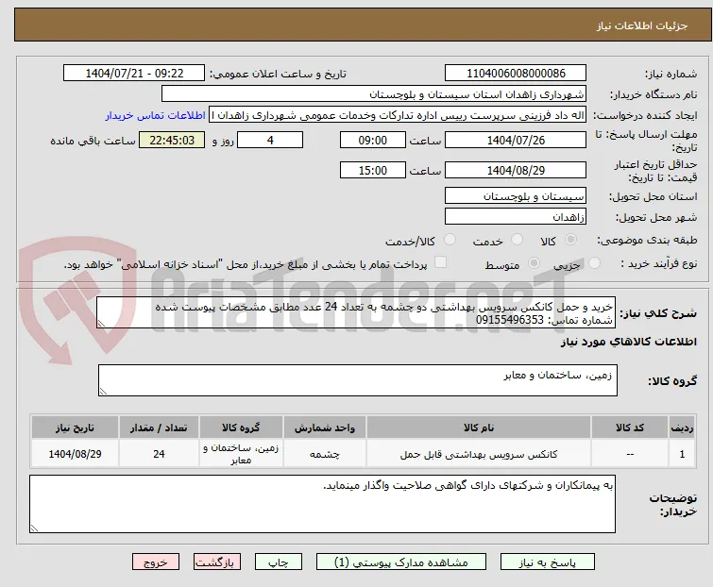
Task: Click the delivery province field سیستان و بلوچستان
Action: pos(516,195)
